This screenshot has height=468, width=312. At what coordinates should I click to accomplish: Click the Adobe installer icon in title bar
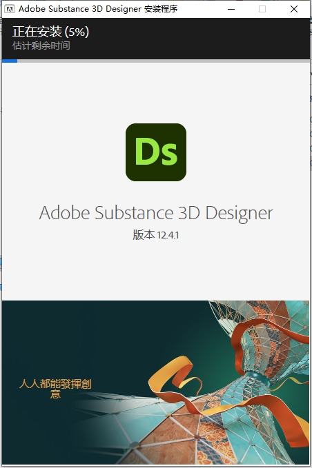click(x=10, y=9)
